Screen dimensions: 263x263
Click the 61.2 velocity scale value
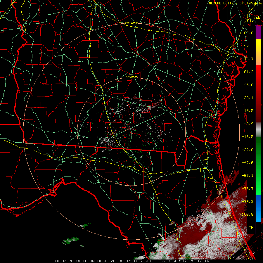point(249,72)
